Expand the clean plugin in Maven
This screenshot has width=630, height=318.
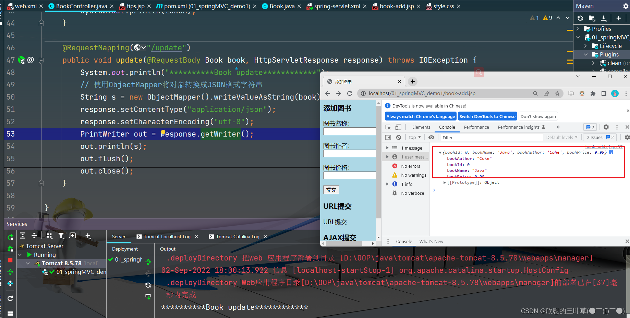tap(594, 63)
